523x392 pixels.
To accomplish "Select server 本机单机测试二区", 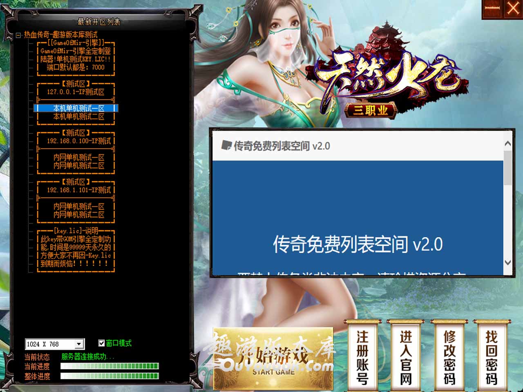I will point(78,117).
